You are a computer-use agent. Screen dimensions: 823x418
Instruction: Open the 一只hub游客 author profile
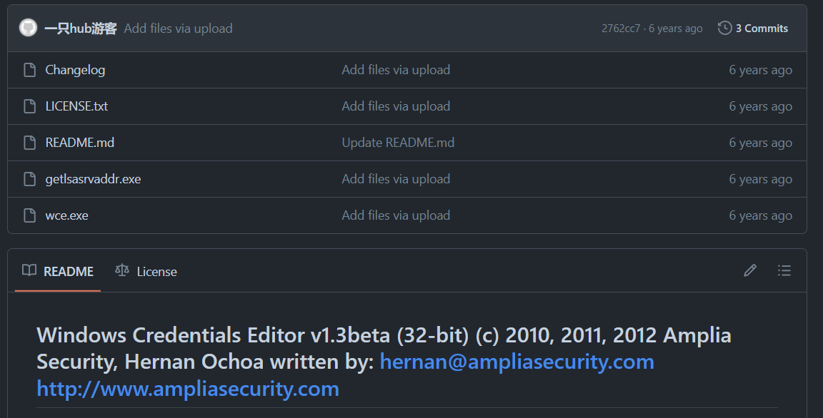tap(80, 29)
